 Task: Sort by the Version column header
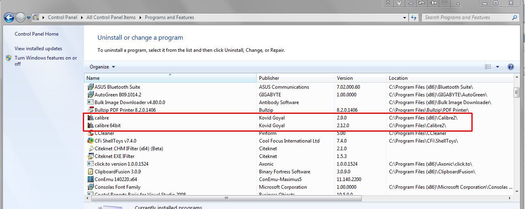point(361,78)
